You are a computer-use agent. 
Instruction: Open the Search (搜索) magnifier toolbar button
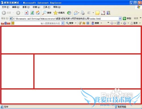[47, 13]
